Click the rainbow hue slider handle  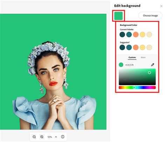134,88
